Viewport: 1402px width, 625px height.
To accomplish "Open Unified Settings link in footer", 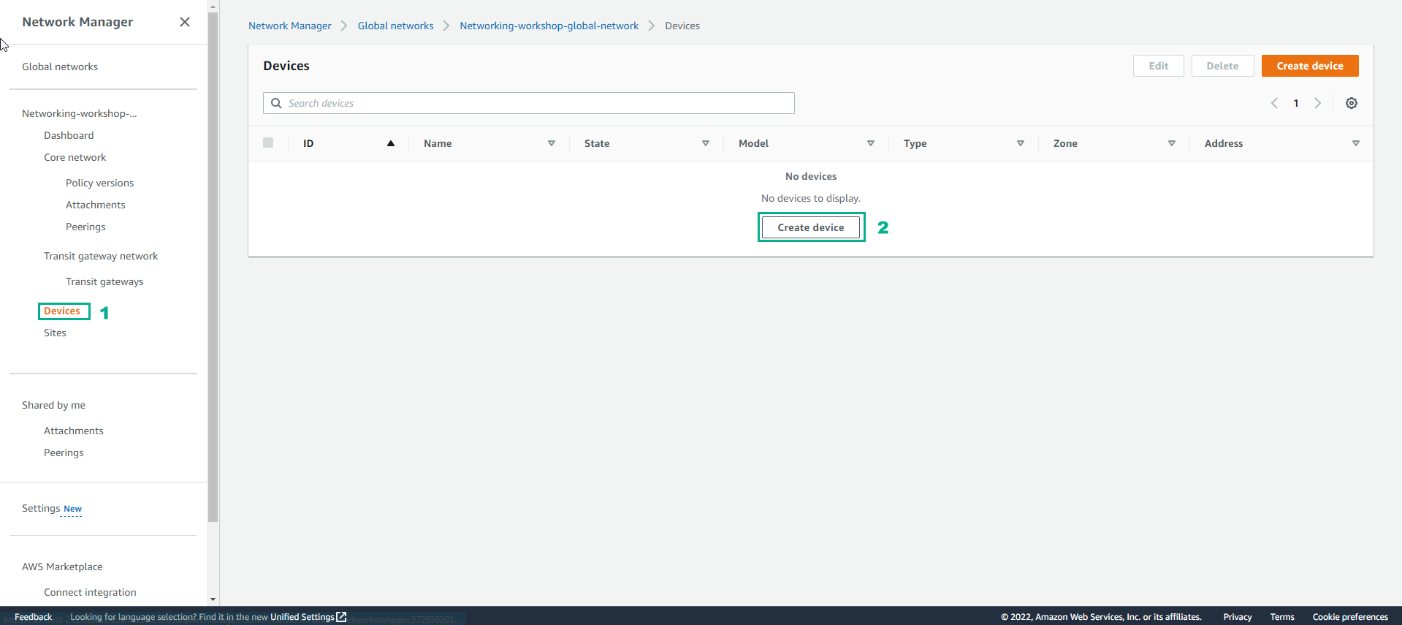I will tap(302, 617).
